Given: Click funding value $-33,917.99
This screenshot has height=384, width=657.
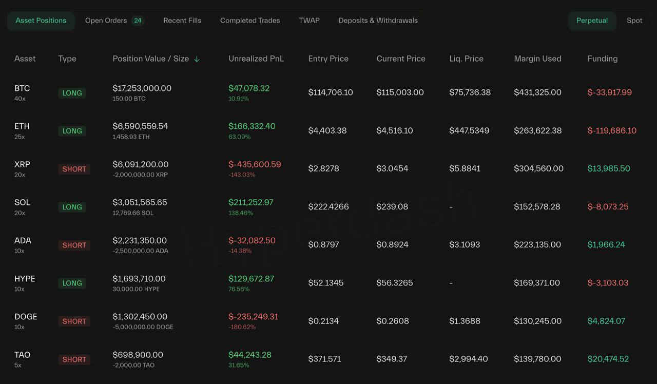Looking at the screenshot, I should 610,92.
